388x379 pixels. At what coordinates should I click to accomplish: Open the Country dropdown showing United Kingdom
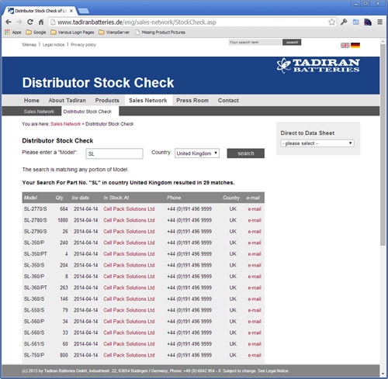(x=197, y=153)
